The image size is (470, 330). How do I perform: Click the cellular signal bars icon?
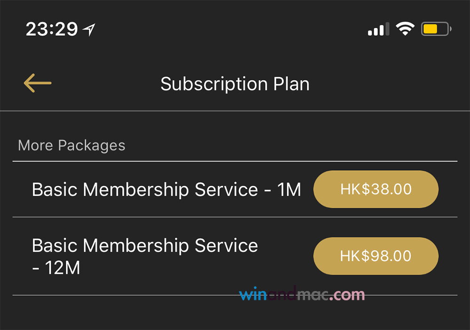click(378, 30)
